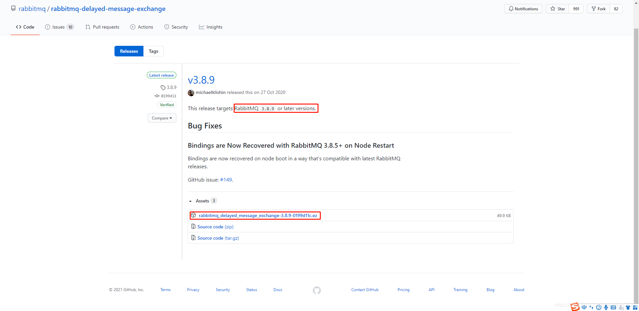
Task: Click the zip file icon for Source code (zip)
Action: (193, 226)
